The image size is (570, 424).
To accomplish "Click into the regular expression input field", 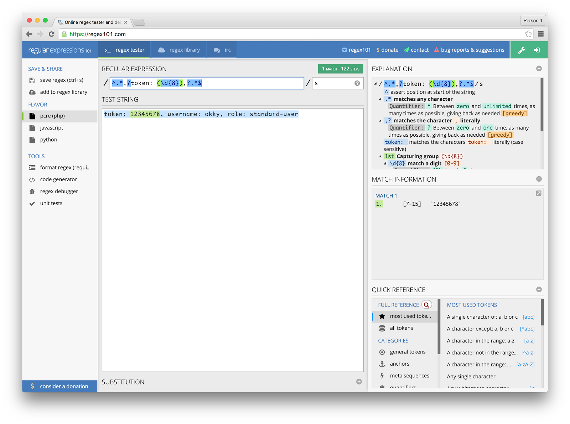I will tap(207, 83).
